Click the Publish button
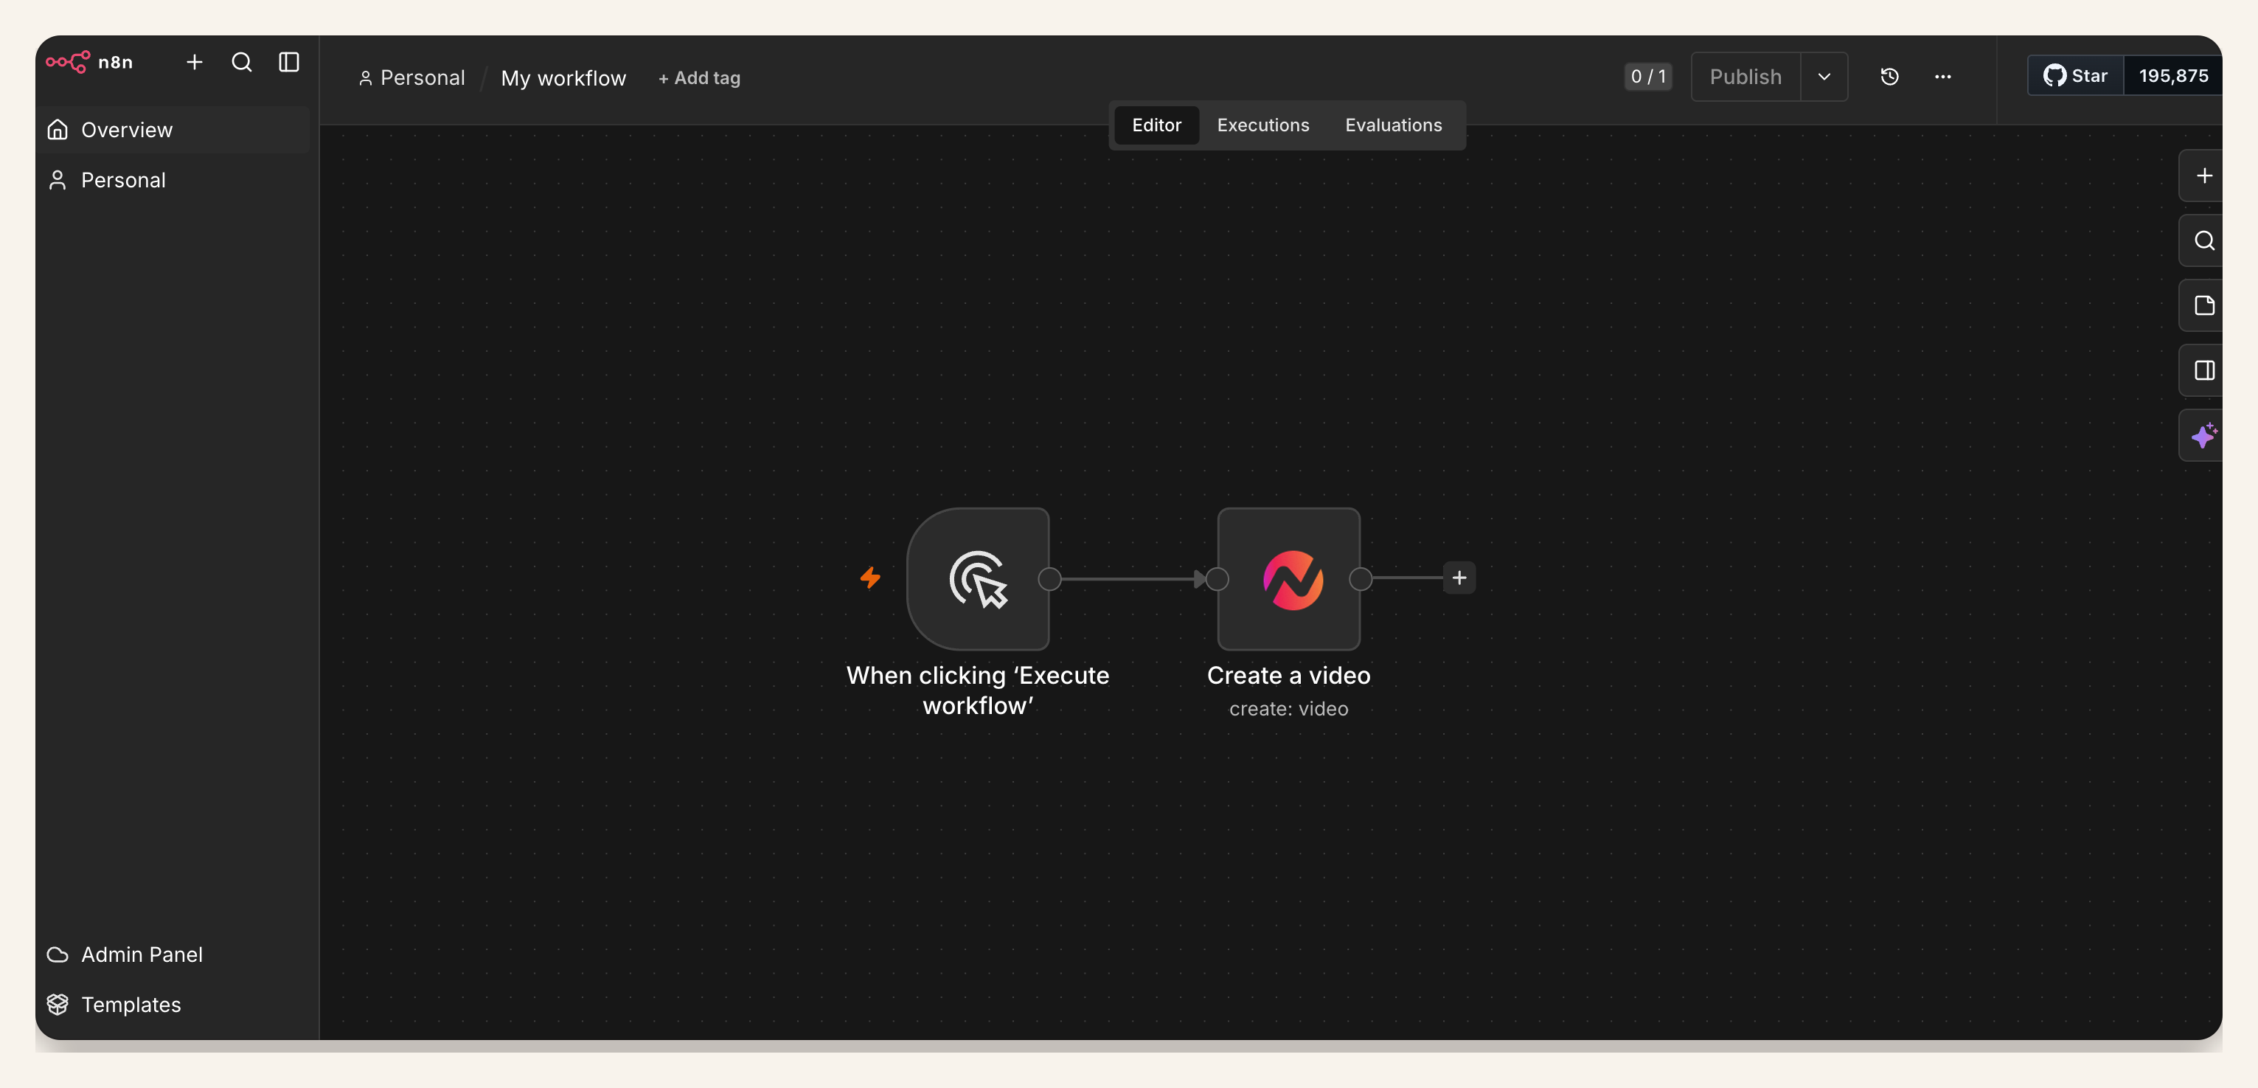2258x1088 pixels. 1745,77
